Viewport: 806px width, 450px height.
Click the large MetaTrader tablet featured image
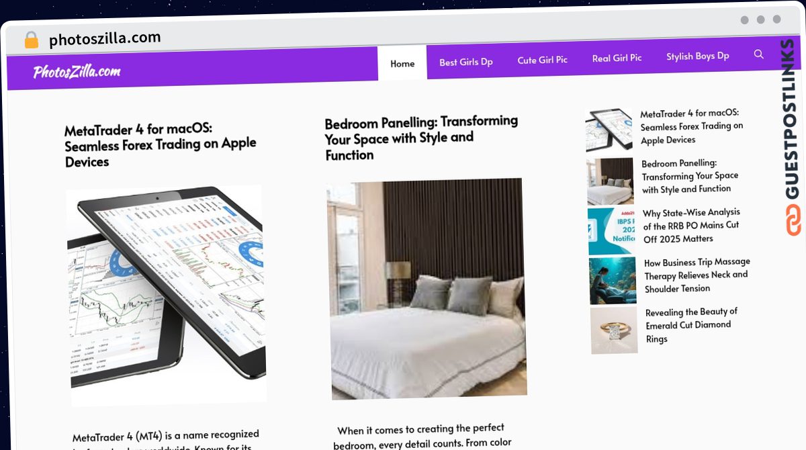[x=166, y=295]
